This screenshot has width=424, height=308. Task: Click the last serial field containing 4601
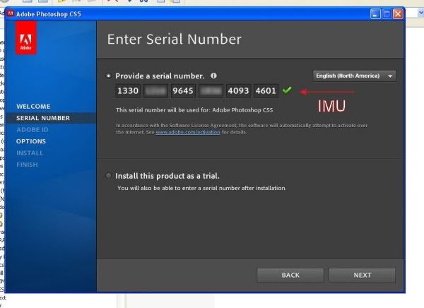266,91
